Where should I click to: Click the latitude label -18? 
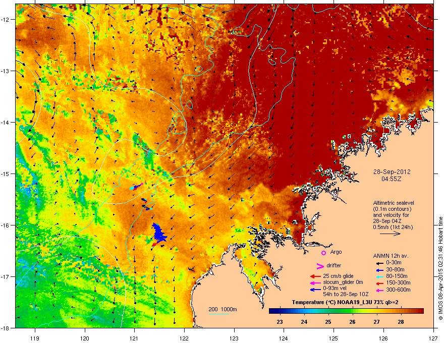5,328
